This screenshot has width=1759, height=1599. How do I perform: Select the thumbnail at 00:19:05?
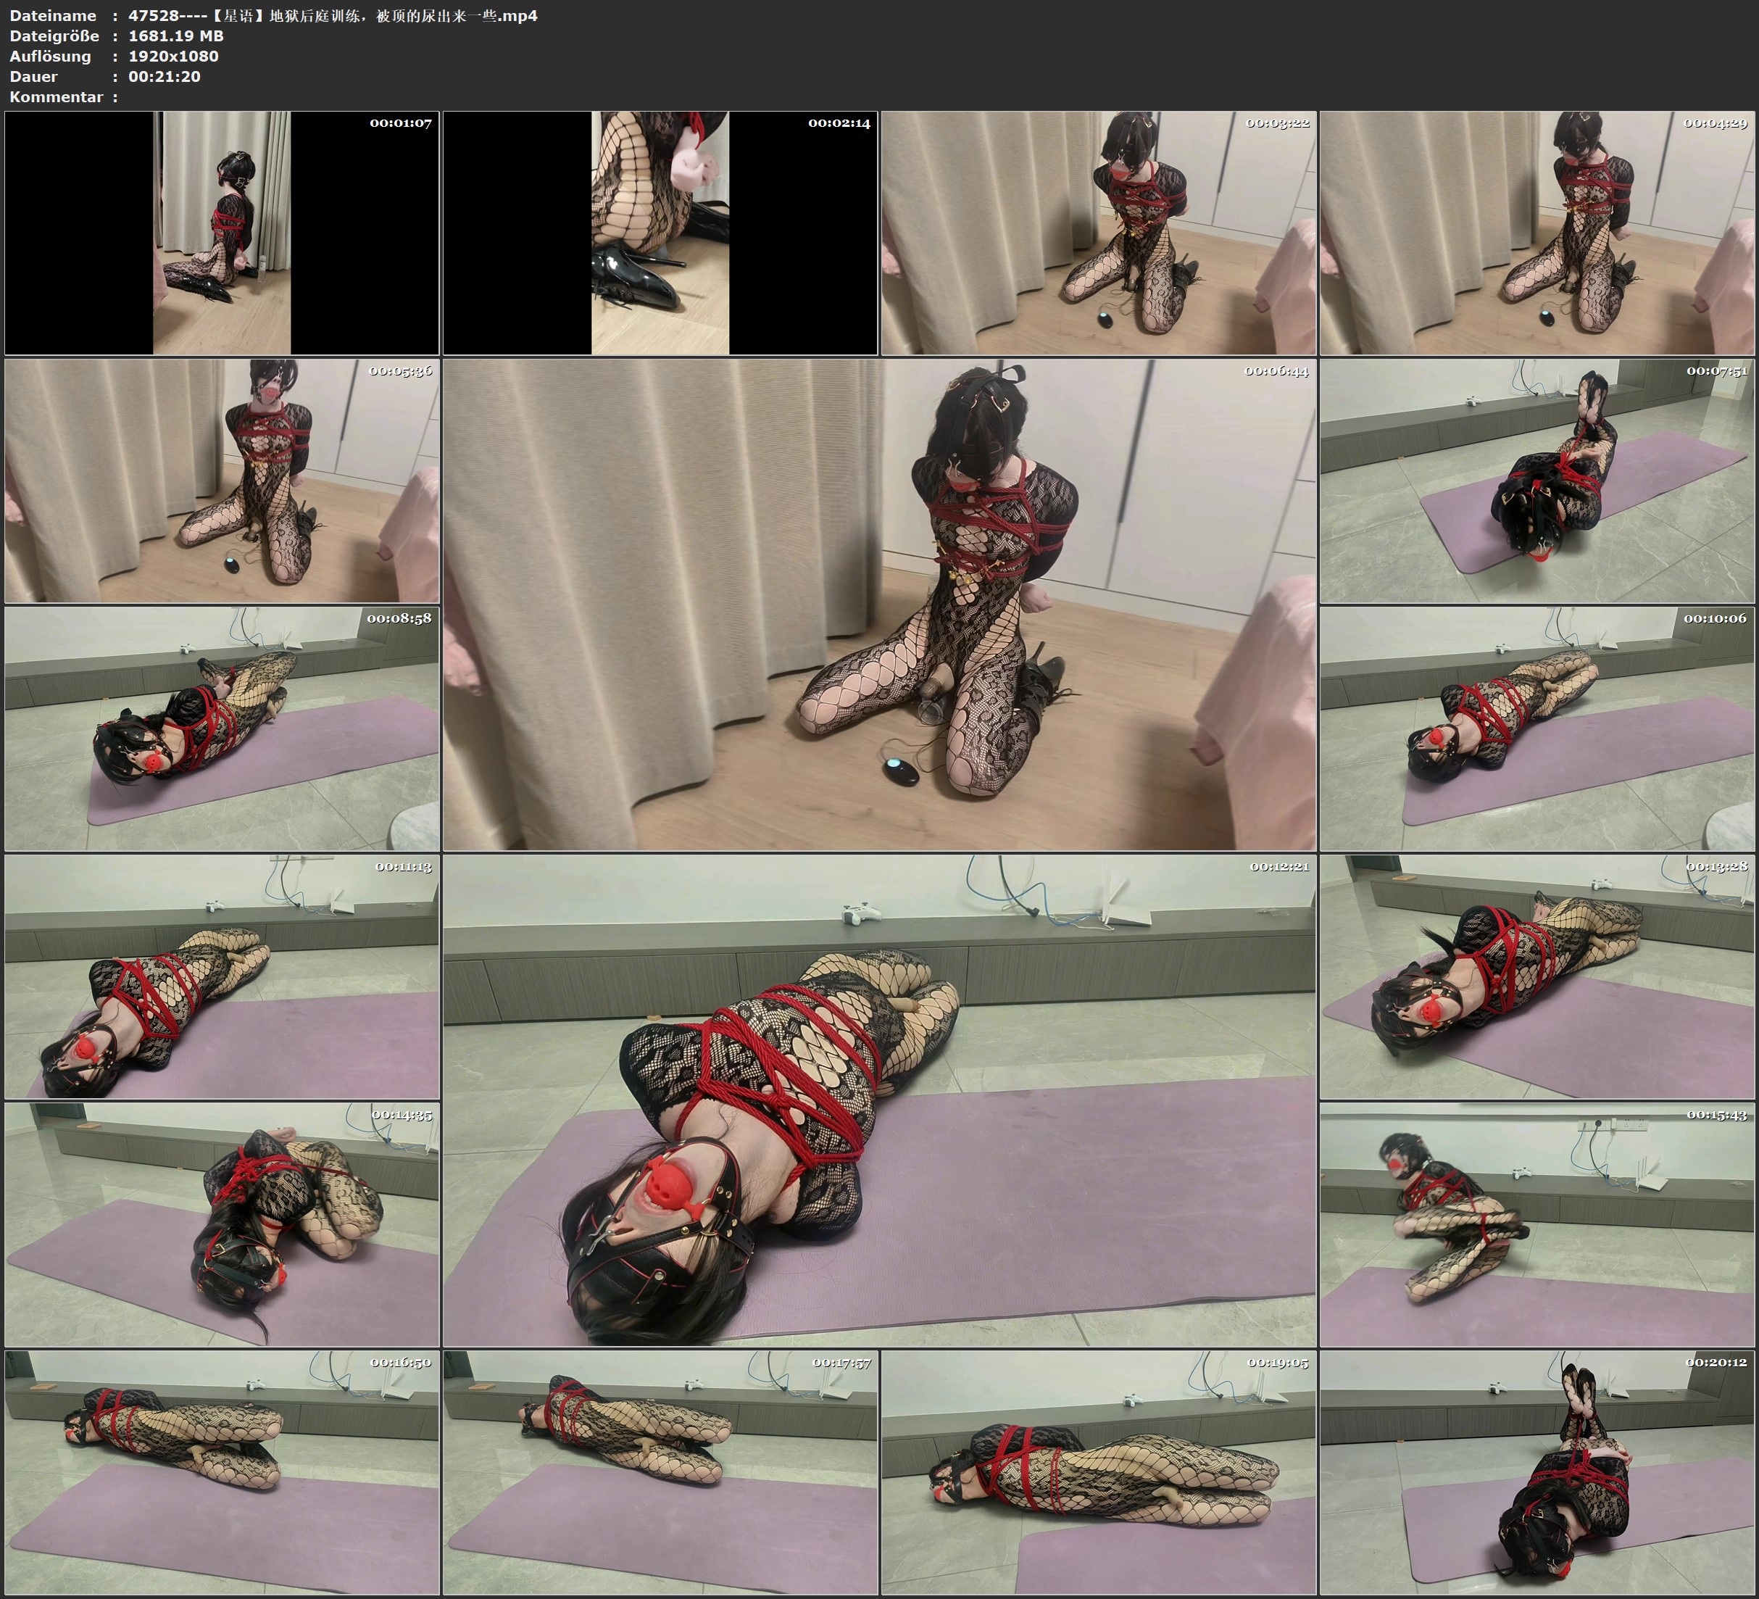pyautogui.click(x=1097, y=1471)
